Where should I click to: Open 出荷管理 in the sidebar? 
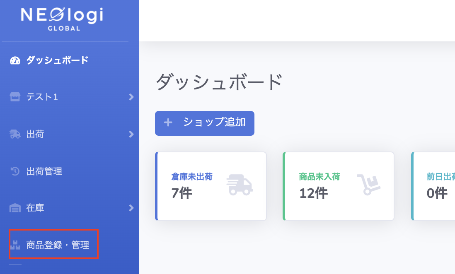click(44, 171)
